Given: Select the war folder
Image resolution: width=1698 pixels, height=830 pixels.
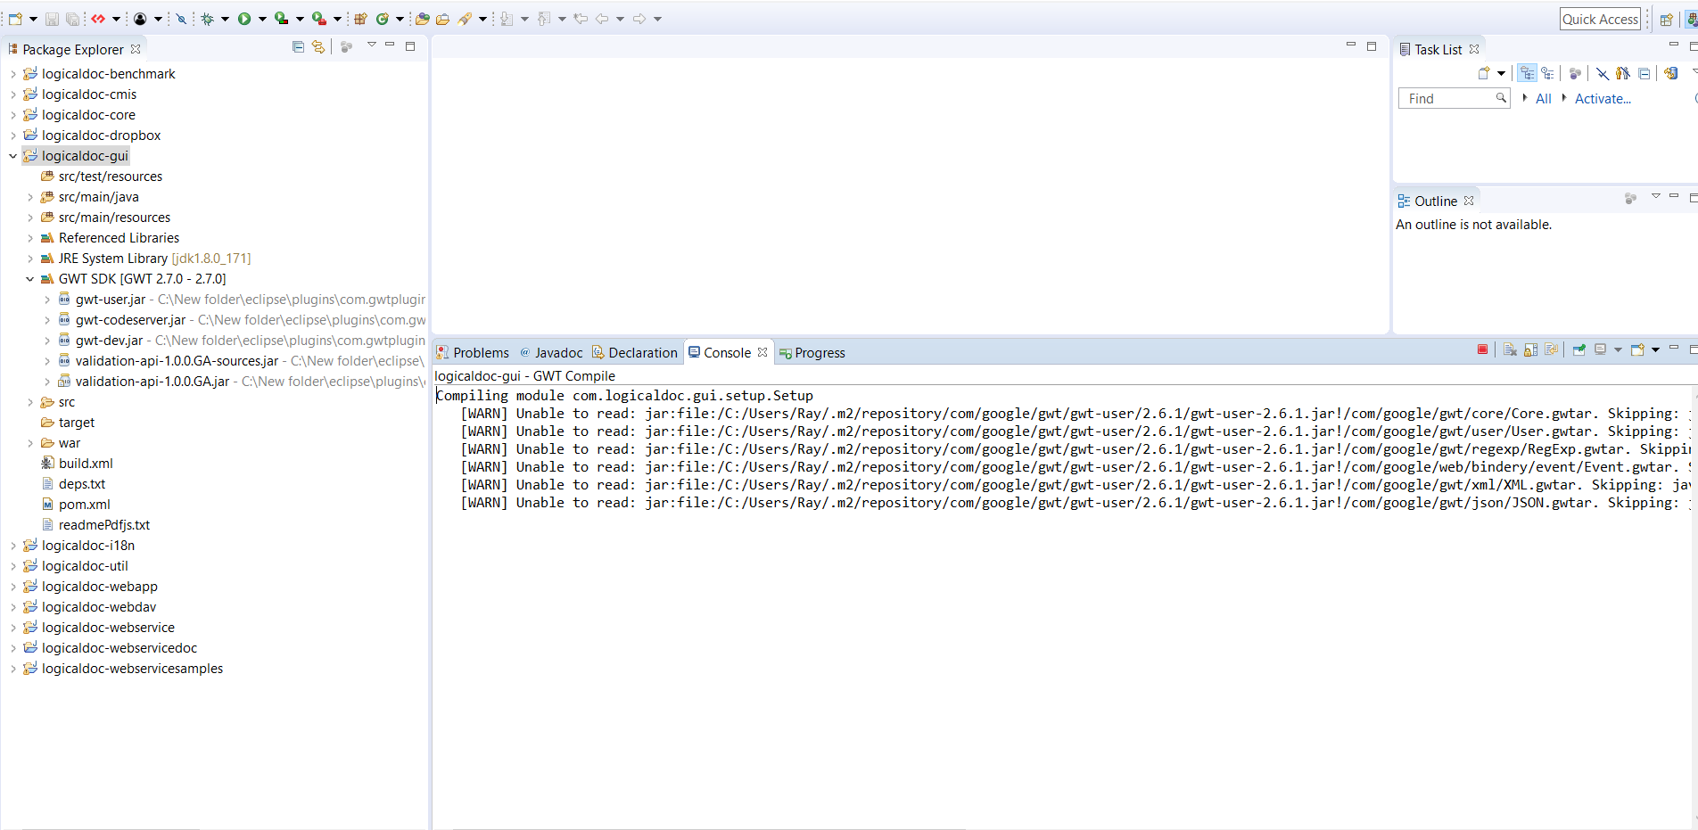Looking at the screenshot, I should [61, 443].
